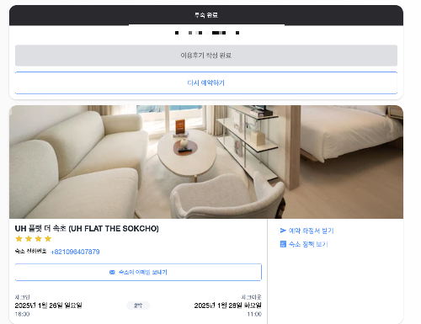
Task: Select the 체크인 label
Action: click(x=22, y=297)
